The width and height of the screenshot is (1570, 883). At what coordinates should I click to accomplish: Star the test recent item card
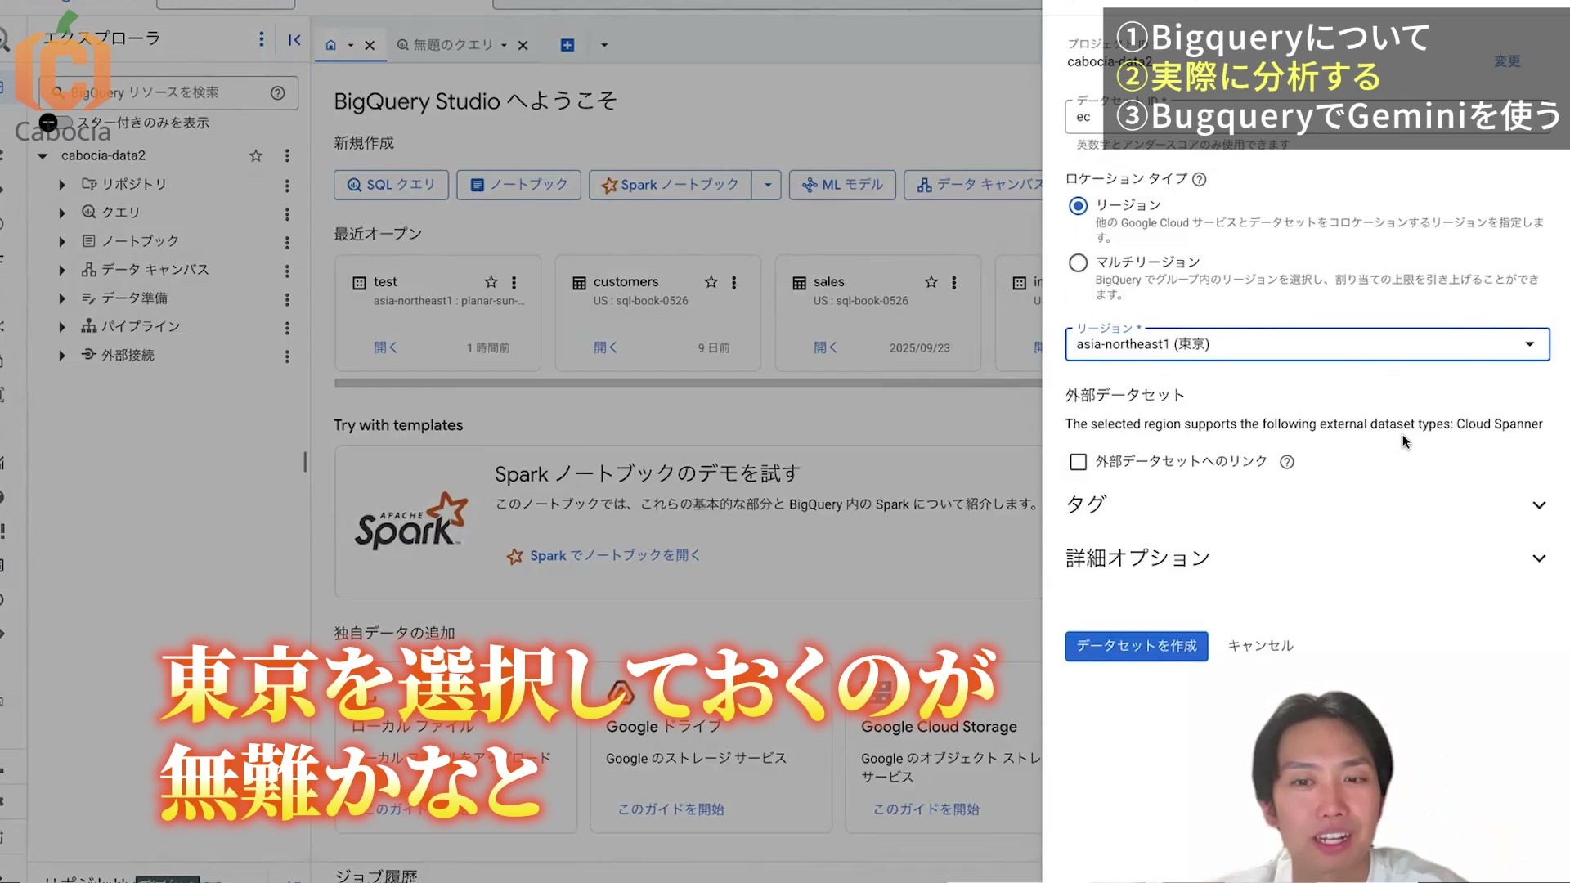coord(491,282)
